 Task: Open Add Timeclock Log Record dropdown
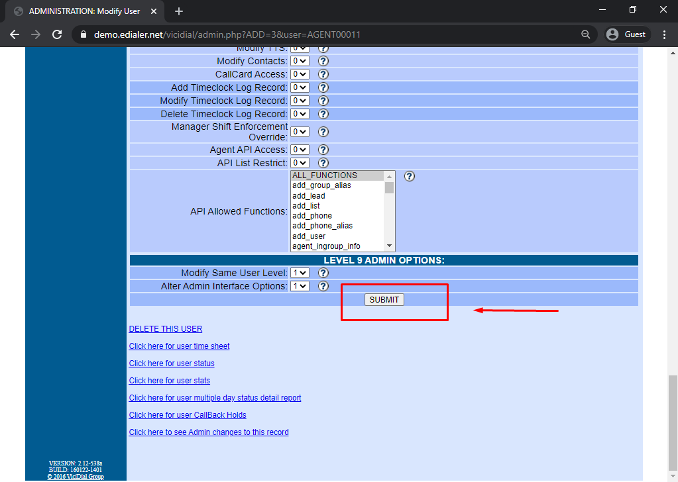click(300, 87)
